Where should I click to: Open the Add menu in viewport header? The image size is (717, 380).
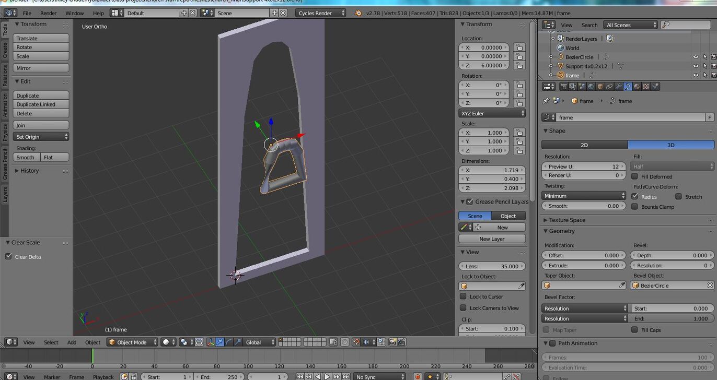pyautogui.click(x=72, y=342)
